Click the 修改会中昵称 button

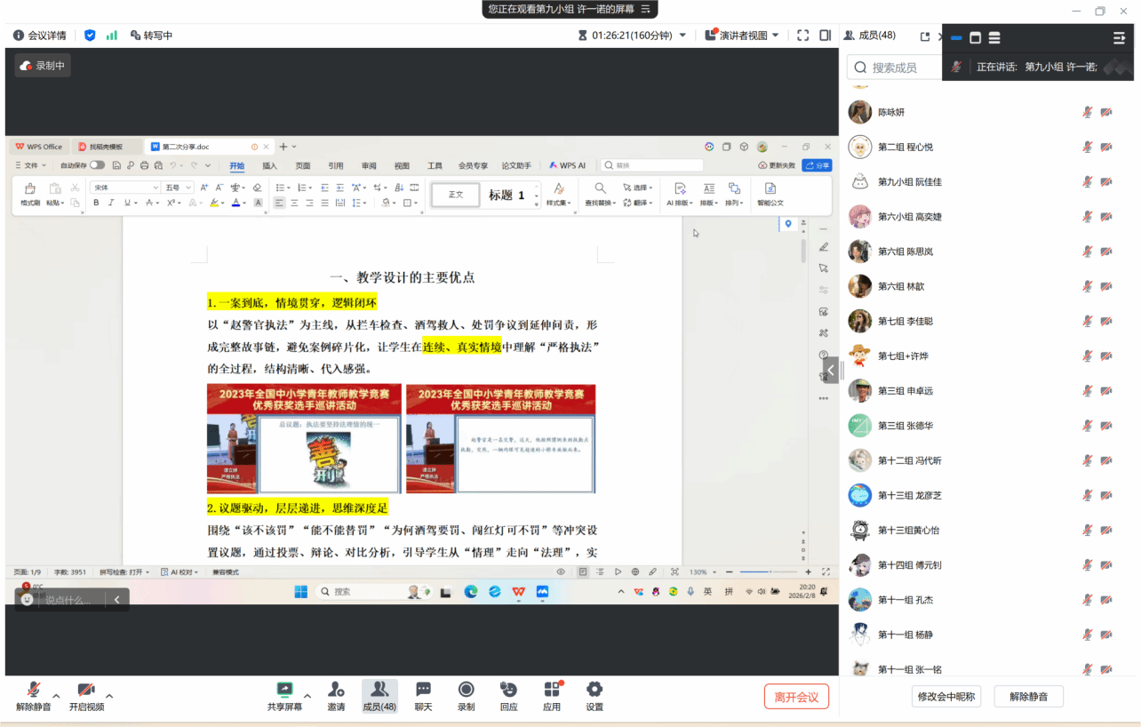(946, 697)
